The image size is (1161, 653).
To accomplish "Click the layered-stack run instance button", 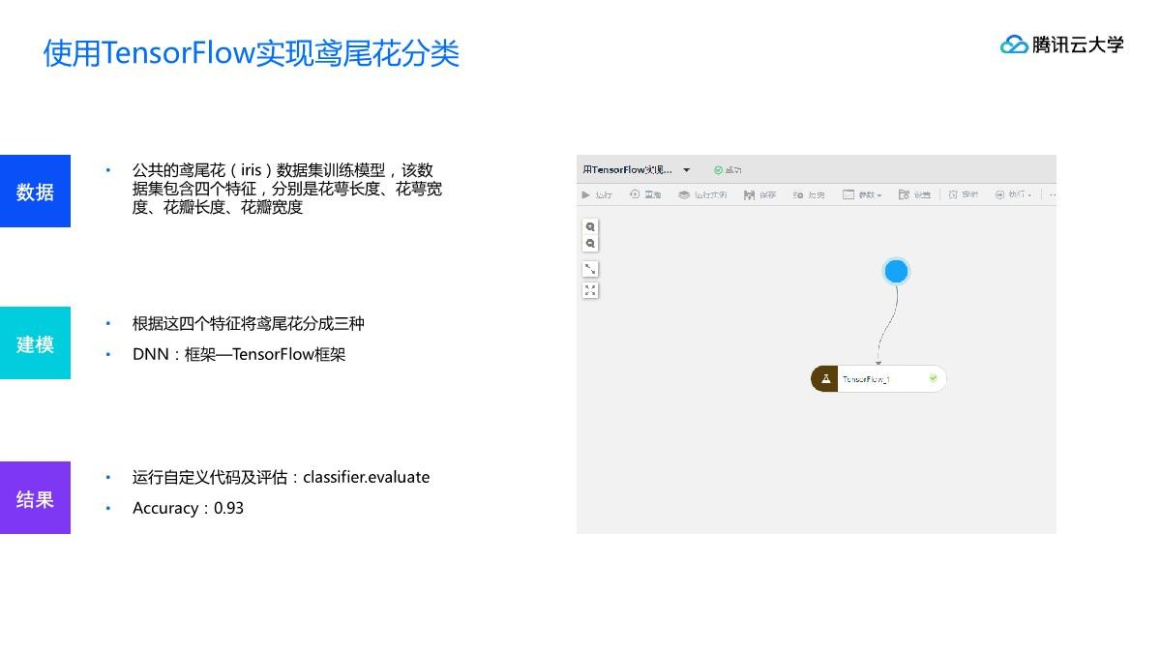I will [702, 194].
